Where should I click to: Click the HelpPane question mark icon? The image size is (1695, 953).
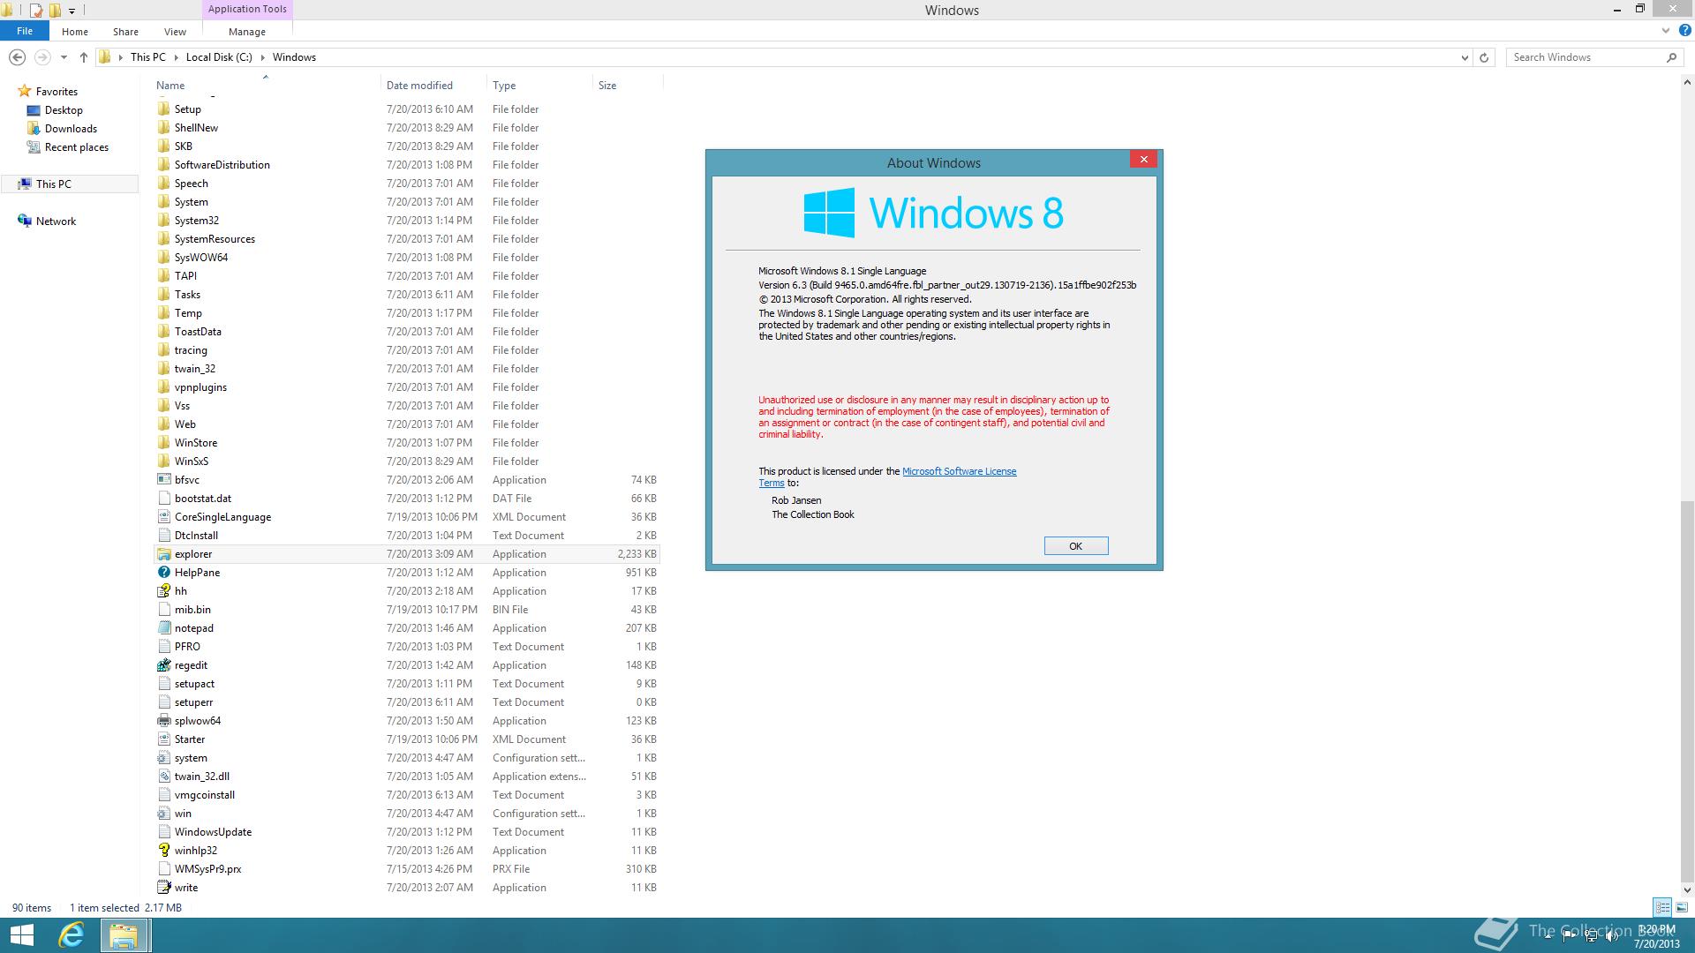point(163,573)
